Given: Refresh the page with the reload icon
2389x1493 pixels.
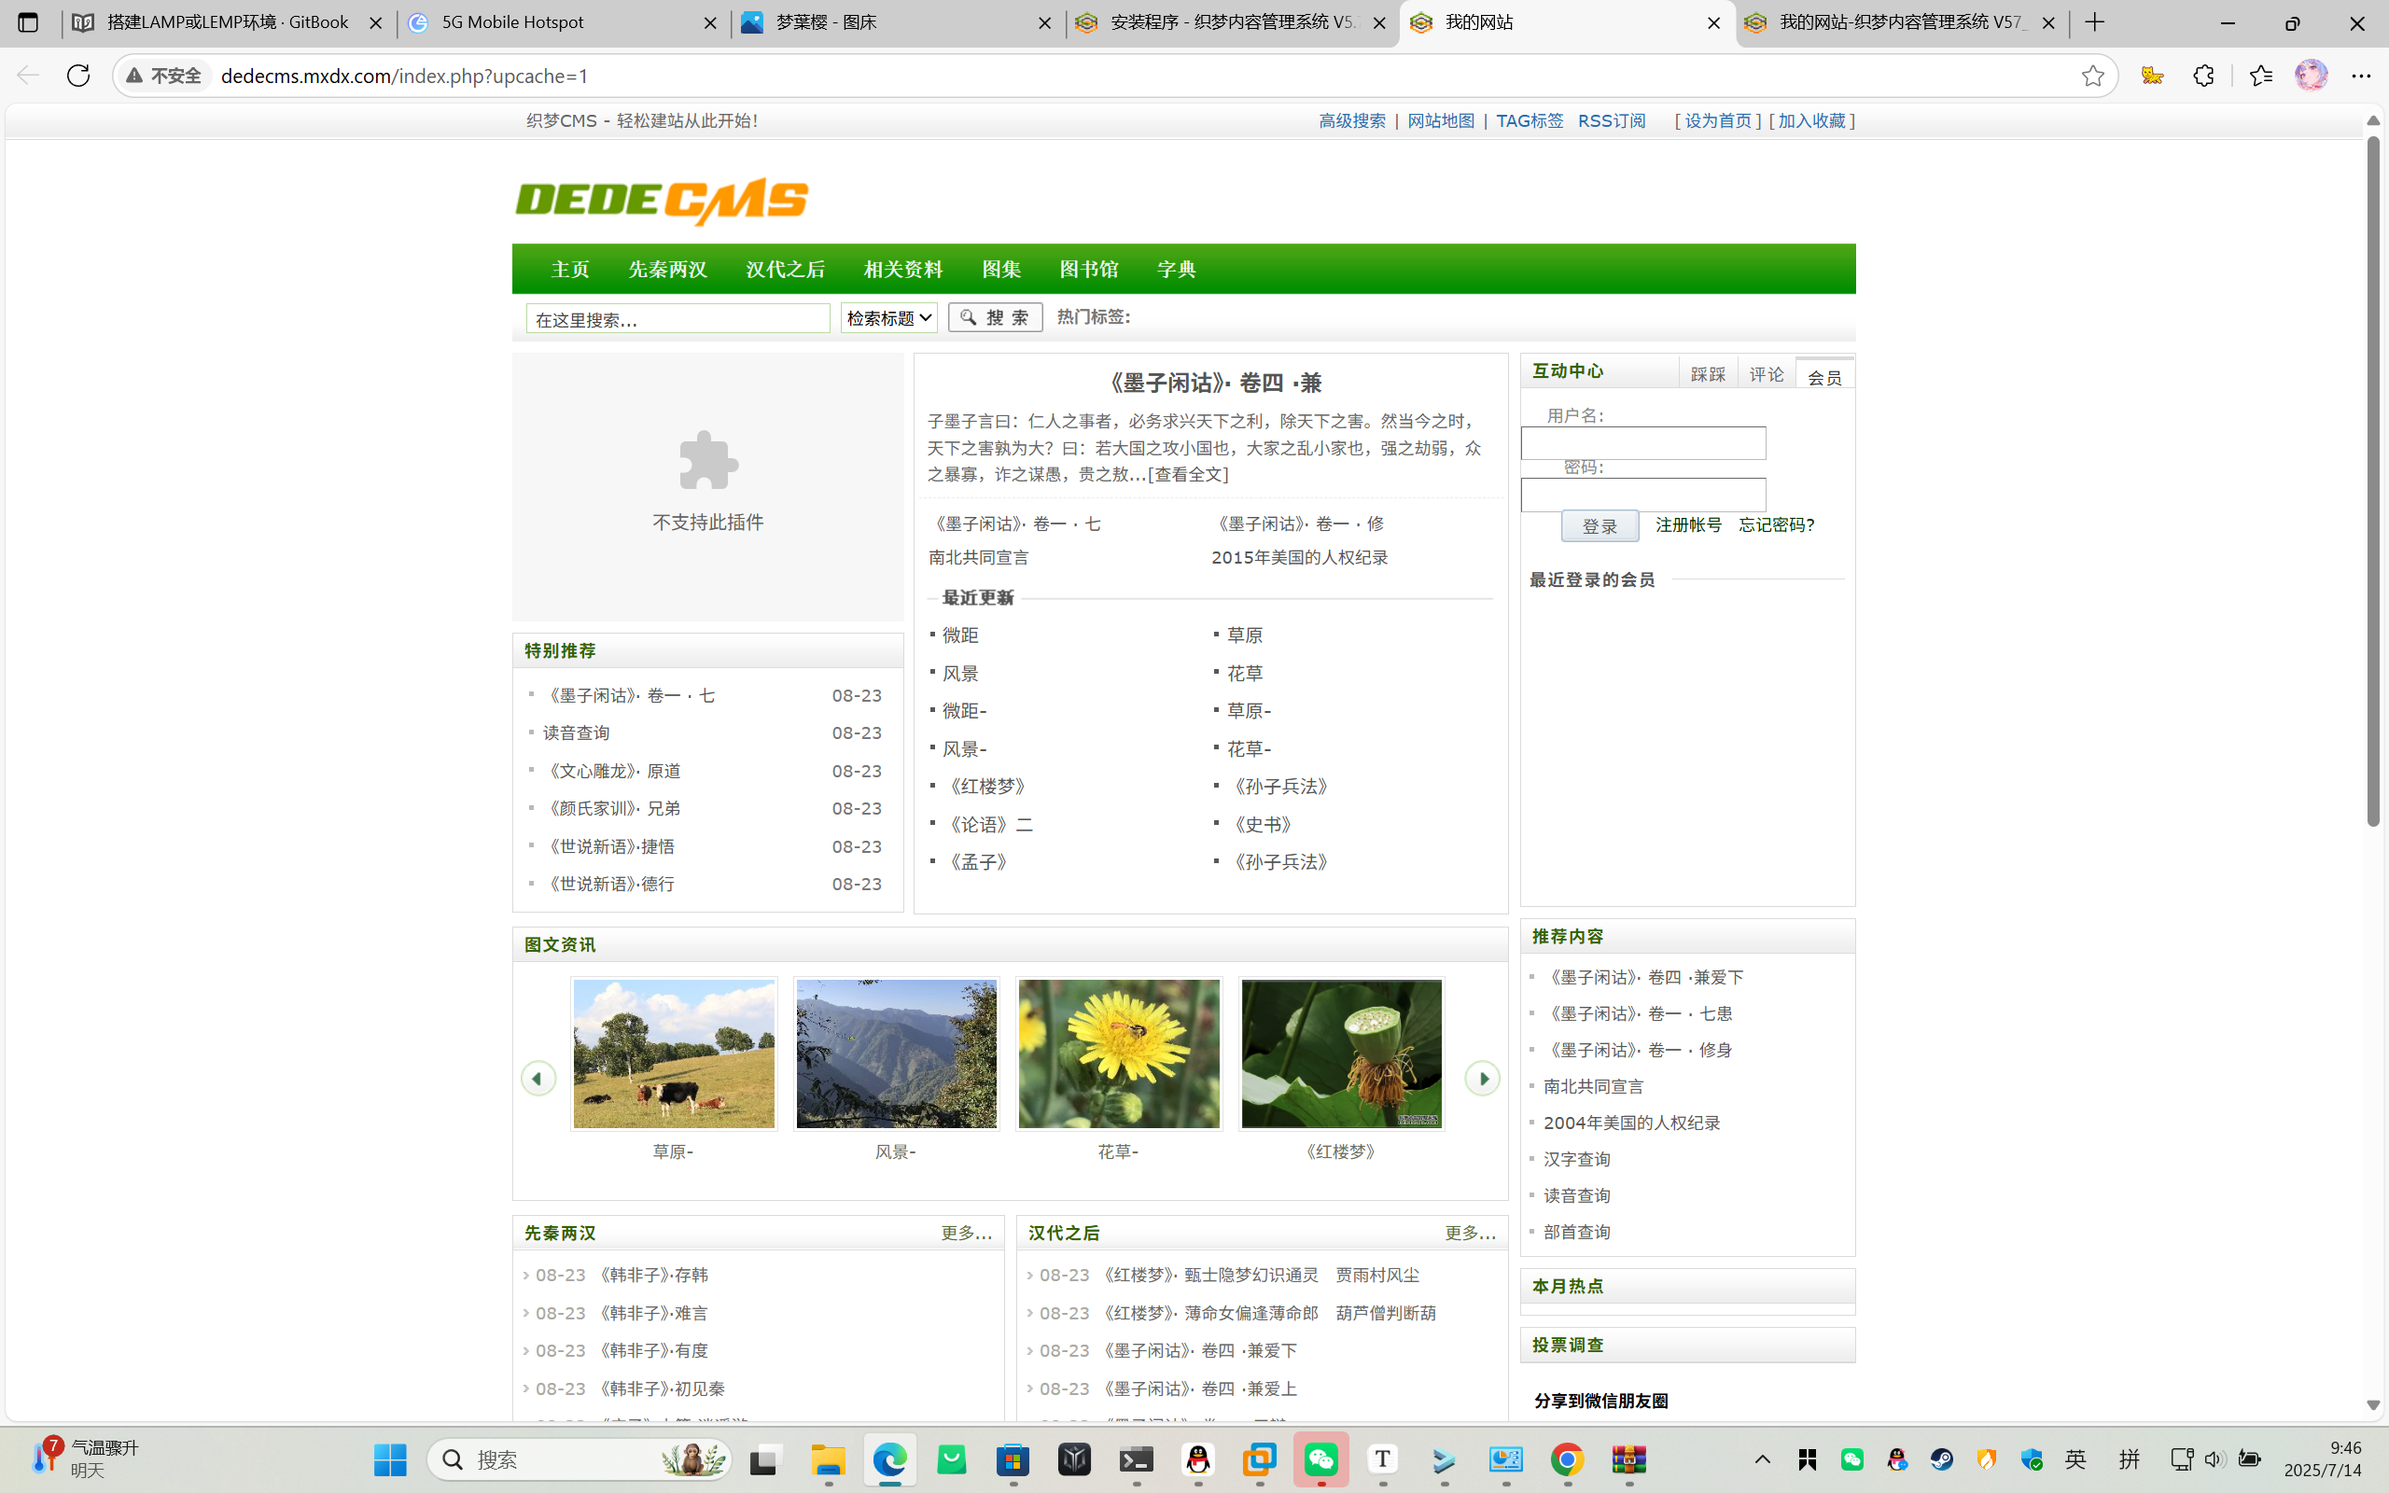Looking at the screenshot, I should [78, 76].
